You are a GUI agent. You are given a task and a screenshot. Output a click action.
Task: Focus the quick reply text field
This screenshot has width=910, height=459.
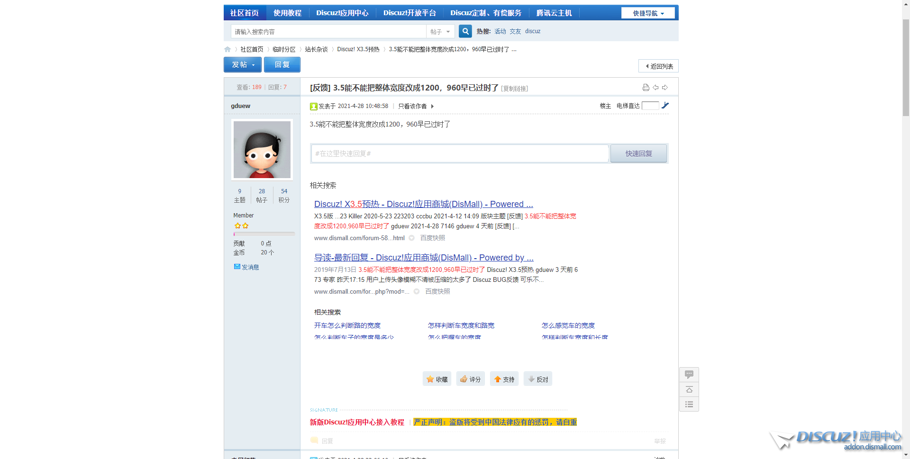coord(460,153)
